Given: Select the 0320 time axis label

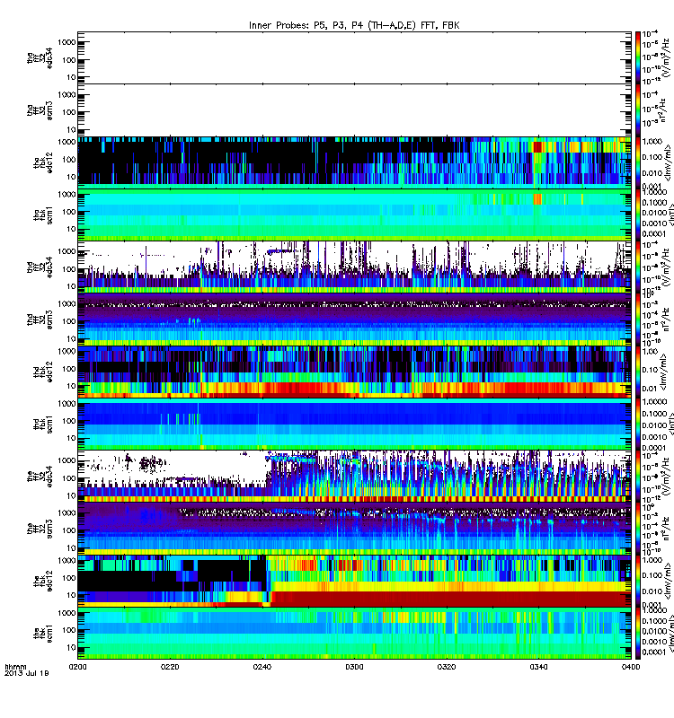Looking at the screenshot, I should pos(447,667).
